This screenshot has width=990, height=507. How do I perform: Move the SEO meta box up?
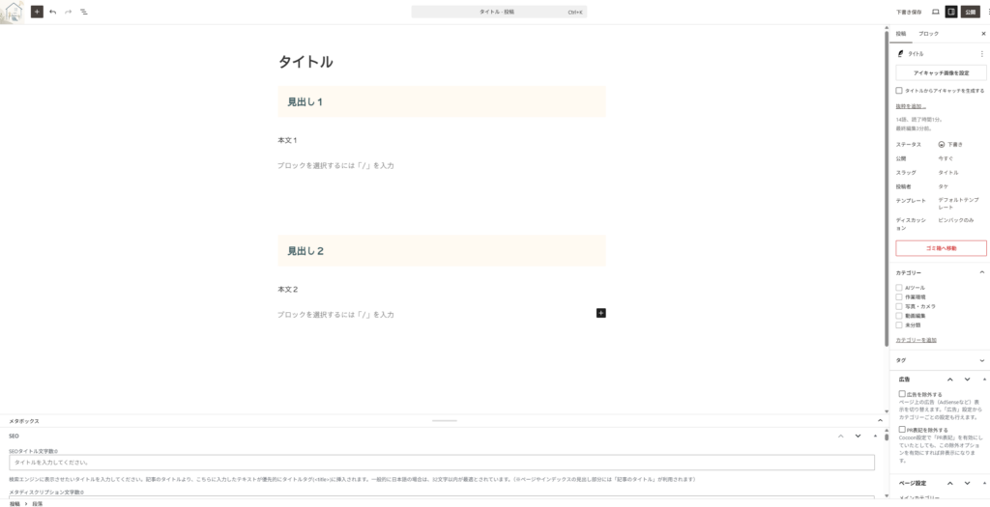point(840,436)
